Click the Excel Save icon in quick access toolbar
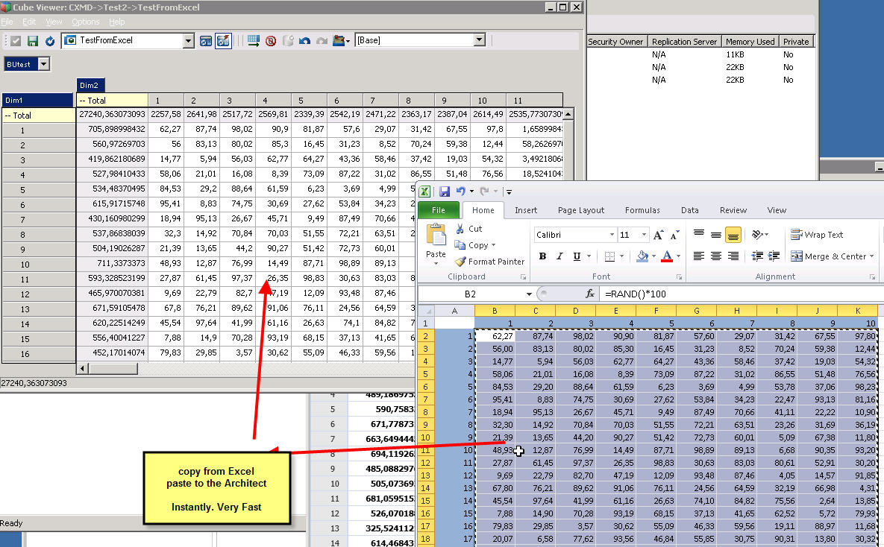 tap(445, 192)
